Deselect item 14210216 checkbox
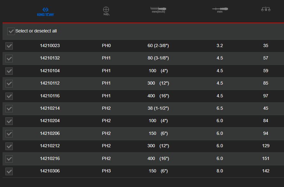The image size is (284, 187). (x=9, y=159)
